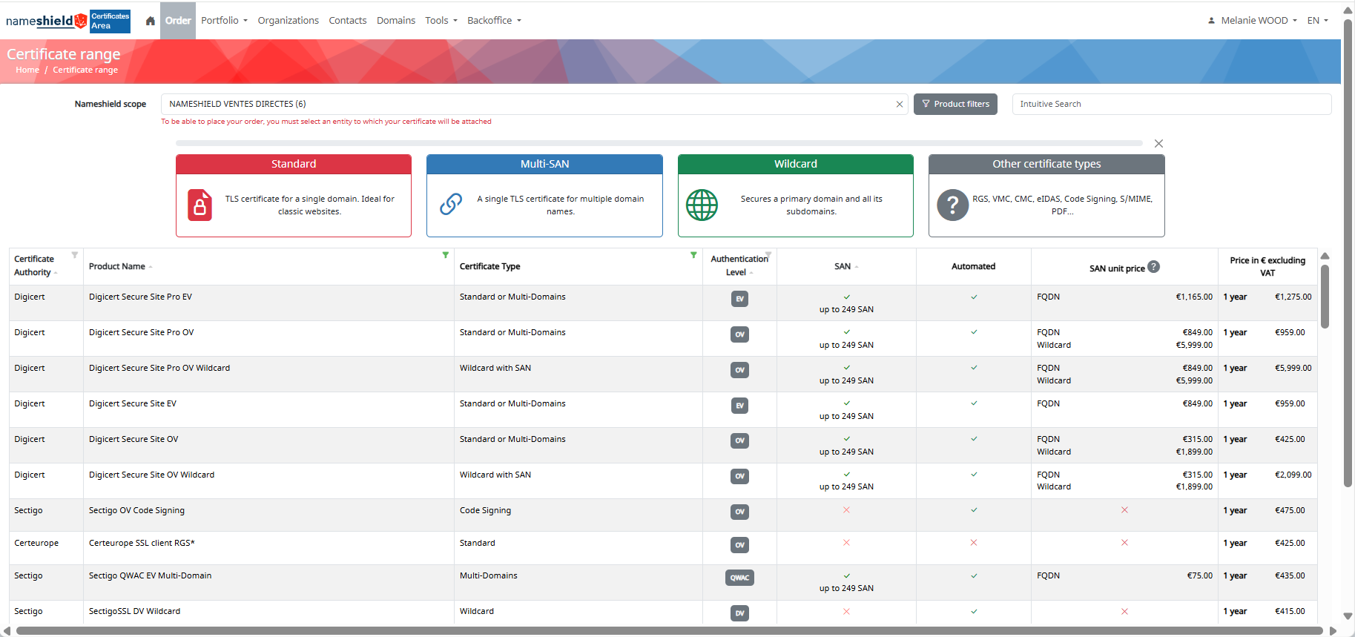Show help for SAN unit price
The width and height of the screenshot is (1355, 637).
click(x=1154, y=267)
